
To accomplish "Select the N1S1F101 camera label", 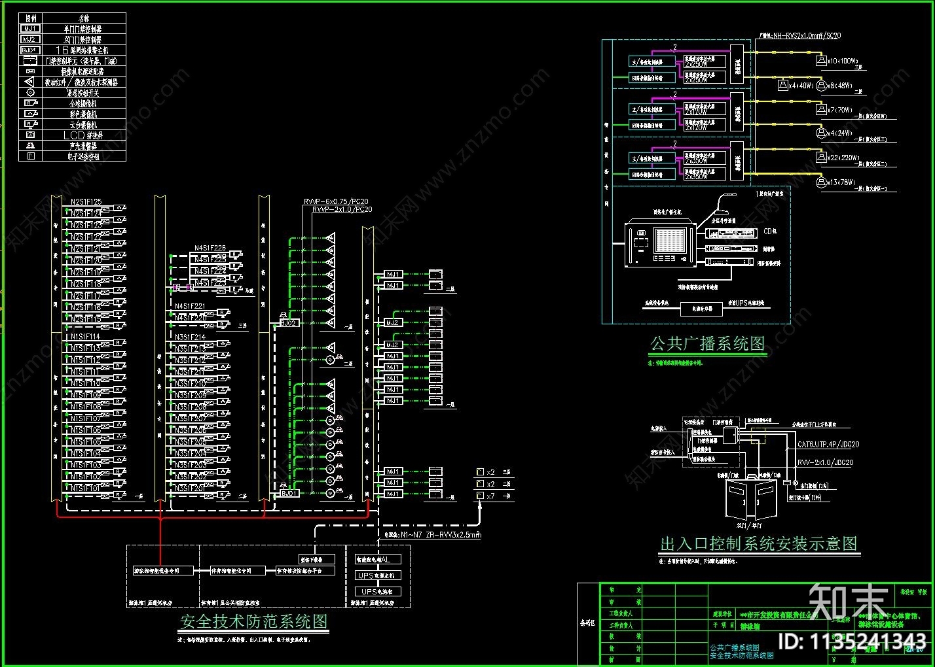I will point(86,488).
